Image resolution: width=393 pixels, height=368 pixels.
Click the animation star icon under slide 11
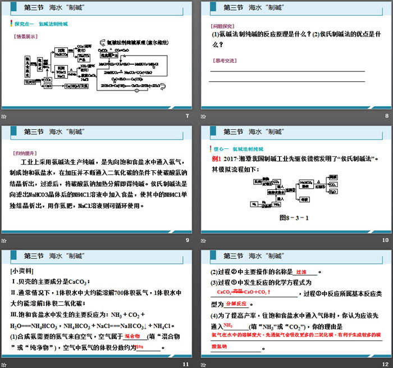click(4, 365)
